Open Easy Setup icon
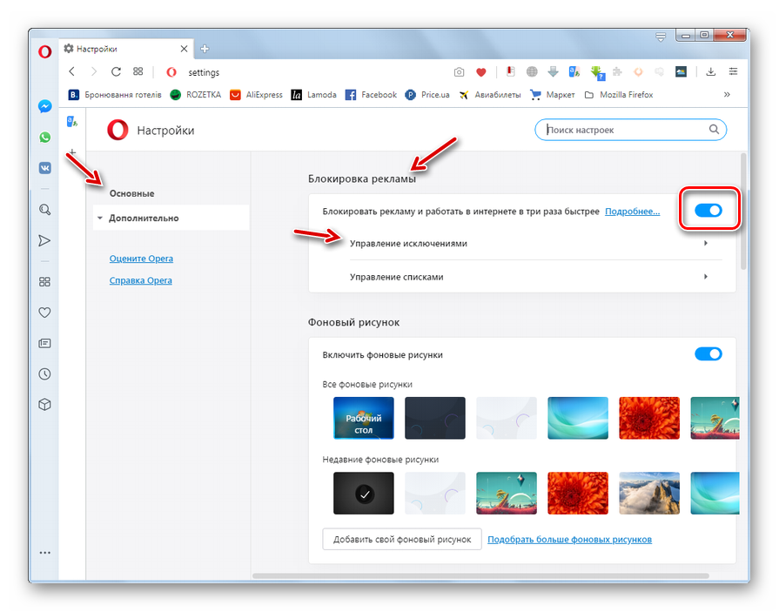 click(733, 72)
